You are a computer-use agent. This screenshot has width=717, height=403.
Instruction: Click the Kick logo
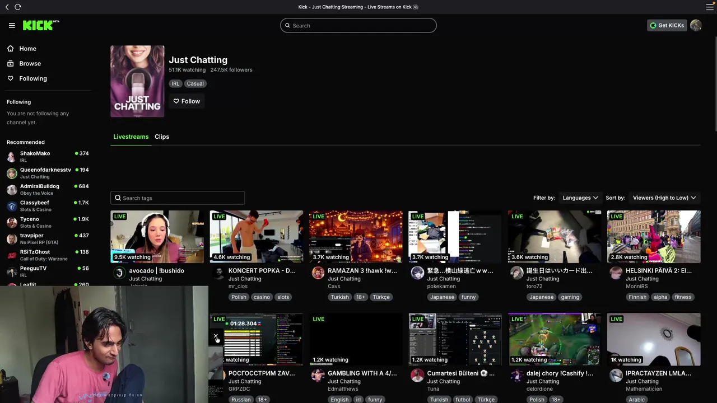point(41,25)
